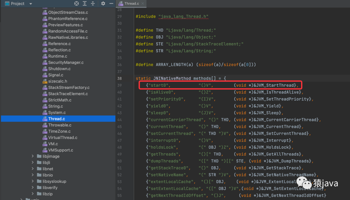Click the Project panel title
The width and height of the screenshot is (350, 200).
tap(17, 4)
